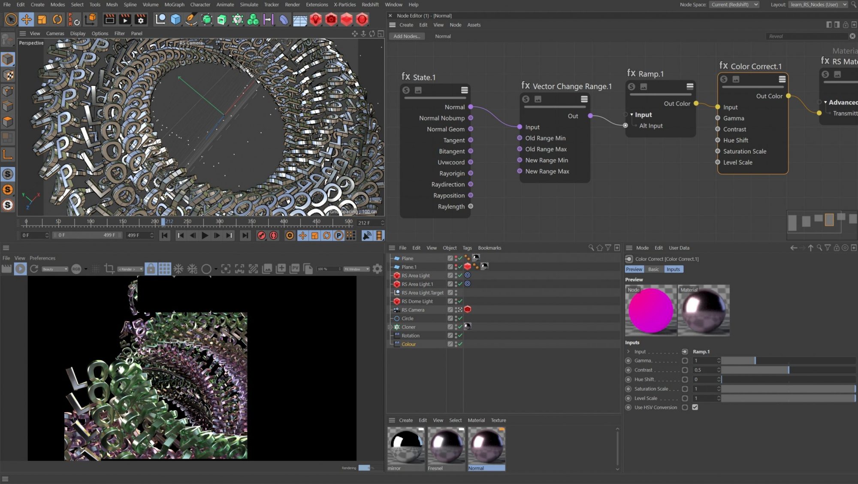Open the Node Space dropdown
The height and width of the screenshot is (484, 858).
tap(734, 5)
